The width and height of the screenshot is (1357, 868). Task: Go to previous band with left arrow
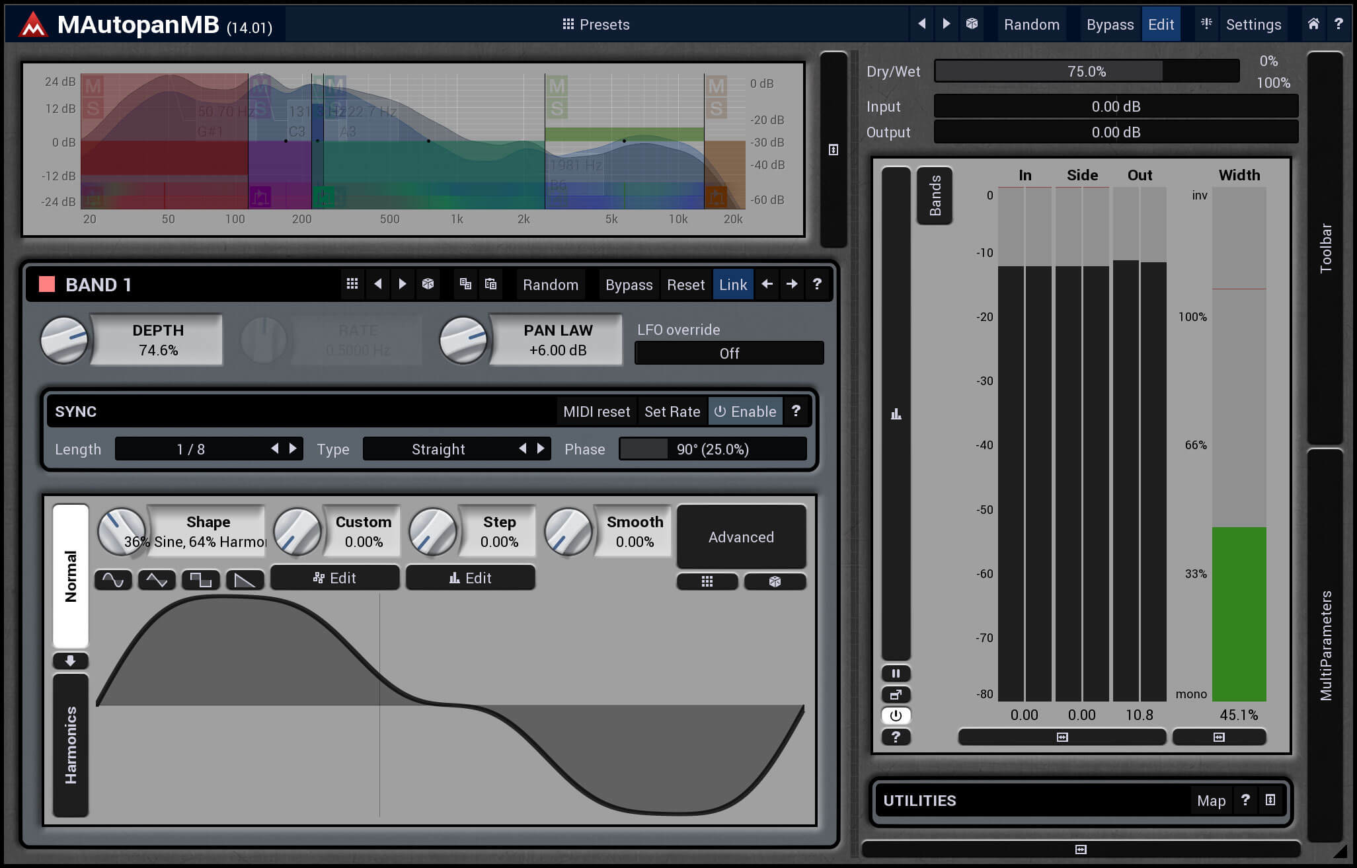tap(767, 284)
